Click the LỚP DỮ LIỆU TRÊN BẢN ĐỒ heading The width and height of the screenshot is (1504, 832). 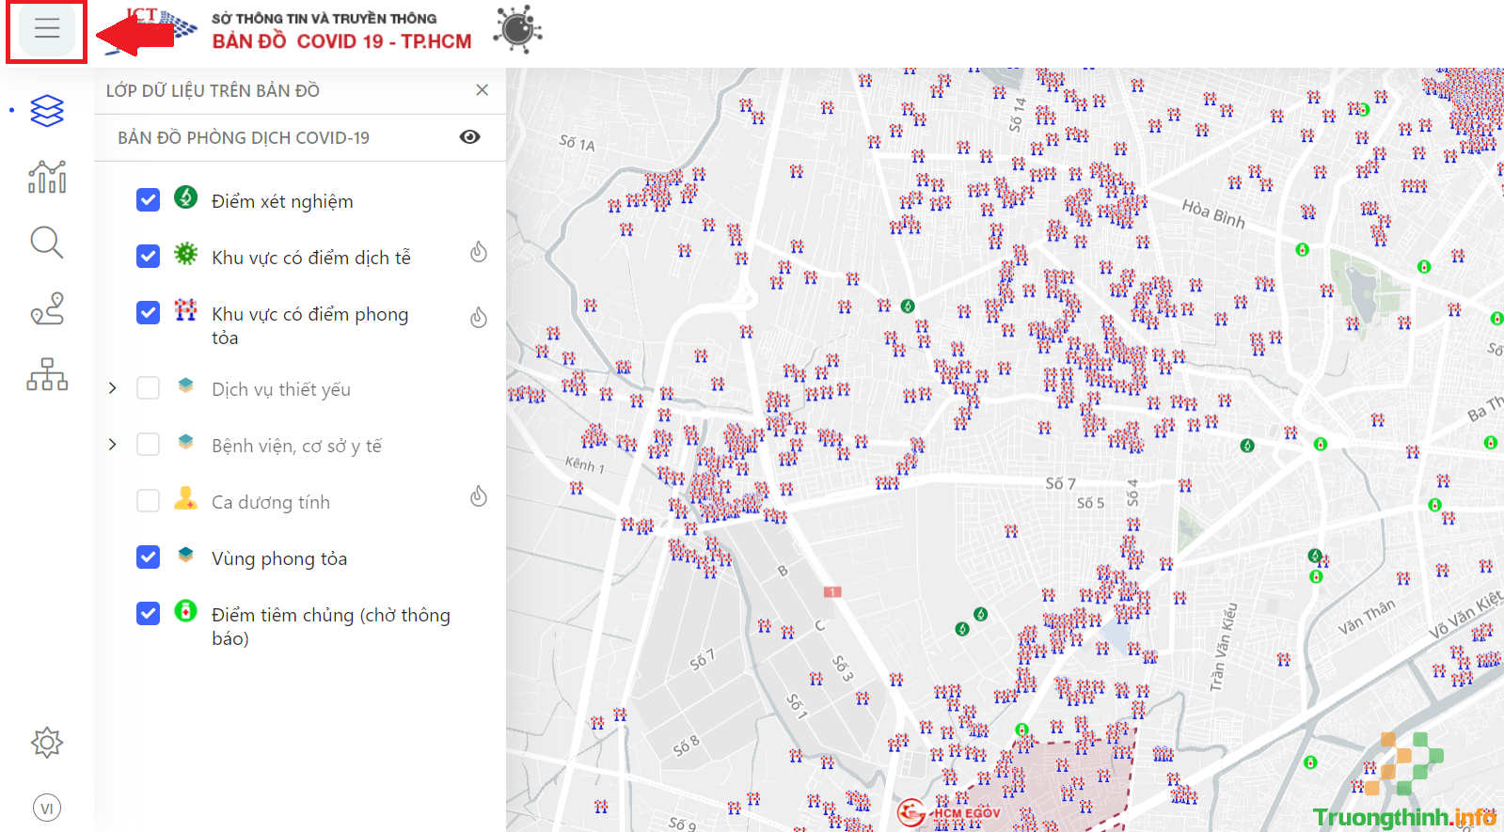(213, 90)
